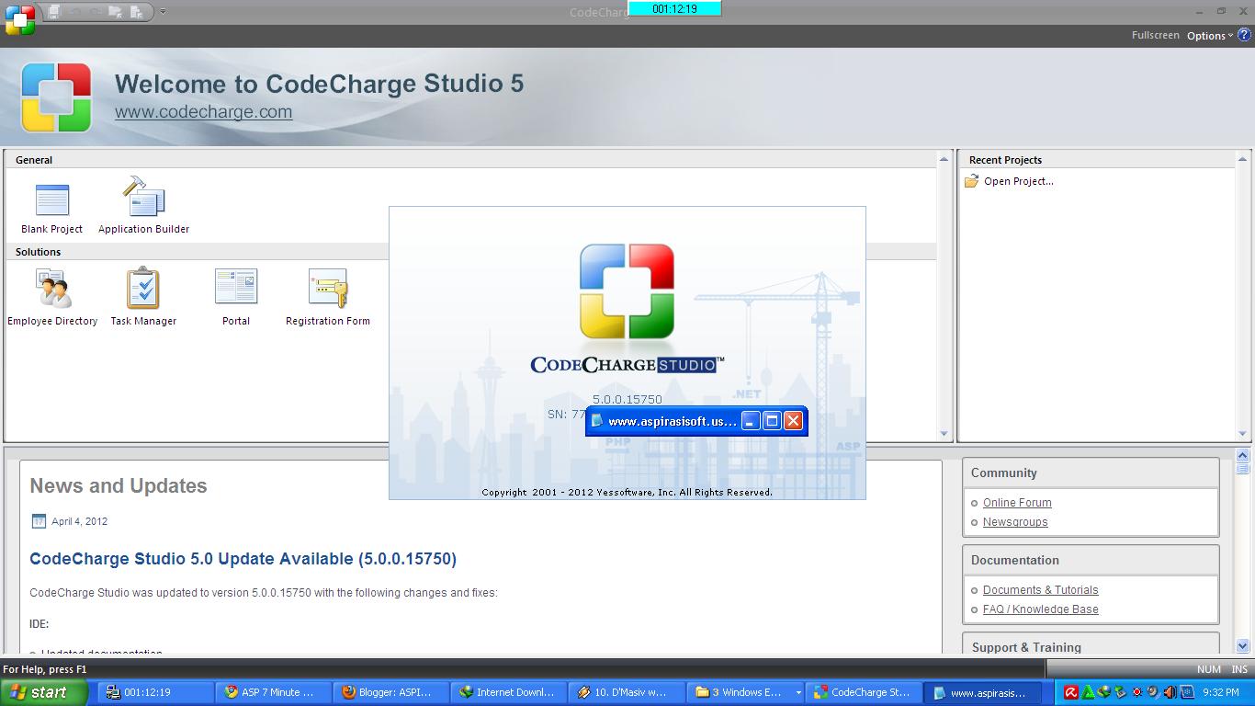The width and height of the screenshot is (1255, 706).
Task: Switch to 10. D'Masiv taskbar window
Action: coord(627,692)
